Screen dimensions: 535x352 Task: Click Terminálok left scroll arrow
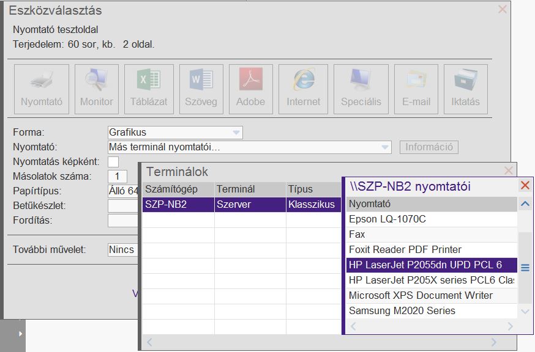point(149,342)
